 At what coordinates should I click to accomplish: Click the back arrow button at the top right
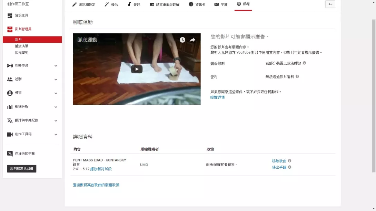(x=330, y=4)
